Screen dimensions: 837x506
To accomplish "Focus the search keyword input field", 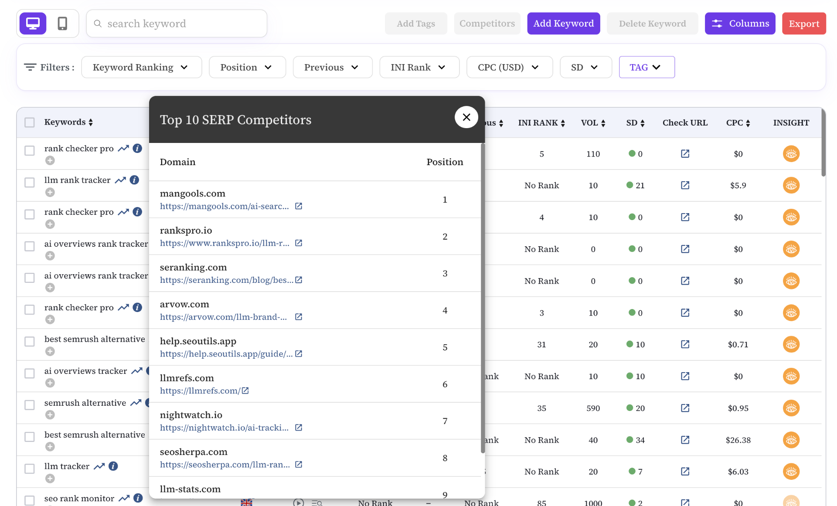I will [177, 24].
